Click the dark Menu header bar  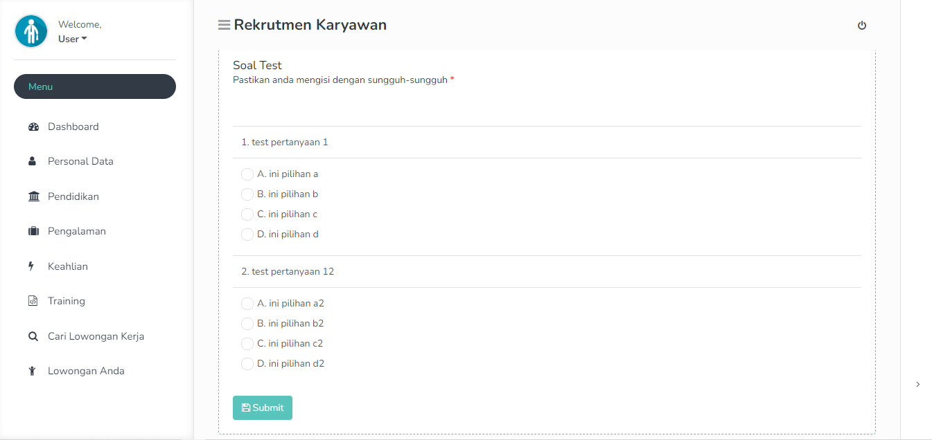point(95,86)
